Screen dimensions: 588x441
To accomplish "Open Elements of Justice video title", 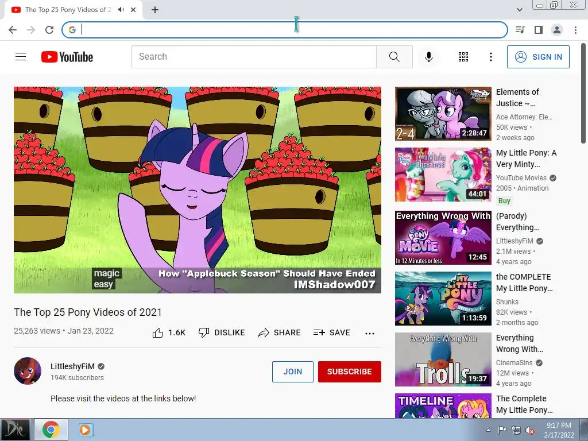I will [517, 98].
